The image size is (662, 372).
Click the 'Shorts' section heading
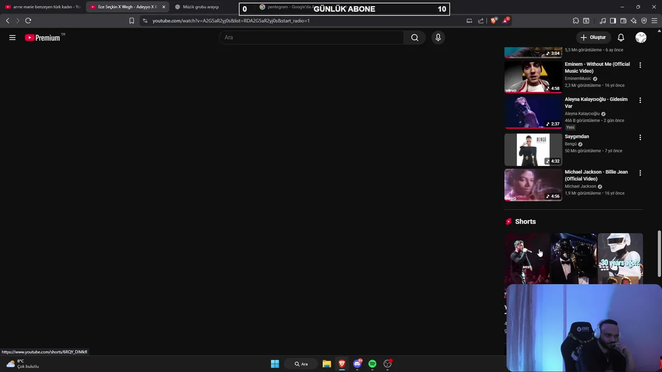pyautogui.click(x=525, y=222)
